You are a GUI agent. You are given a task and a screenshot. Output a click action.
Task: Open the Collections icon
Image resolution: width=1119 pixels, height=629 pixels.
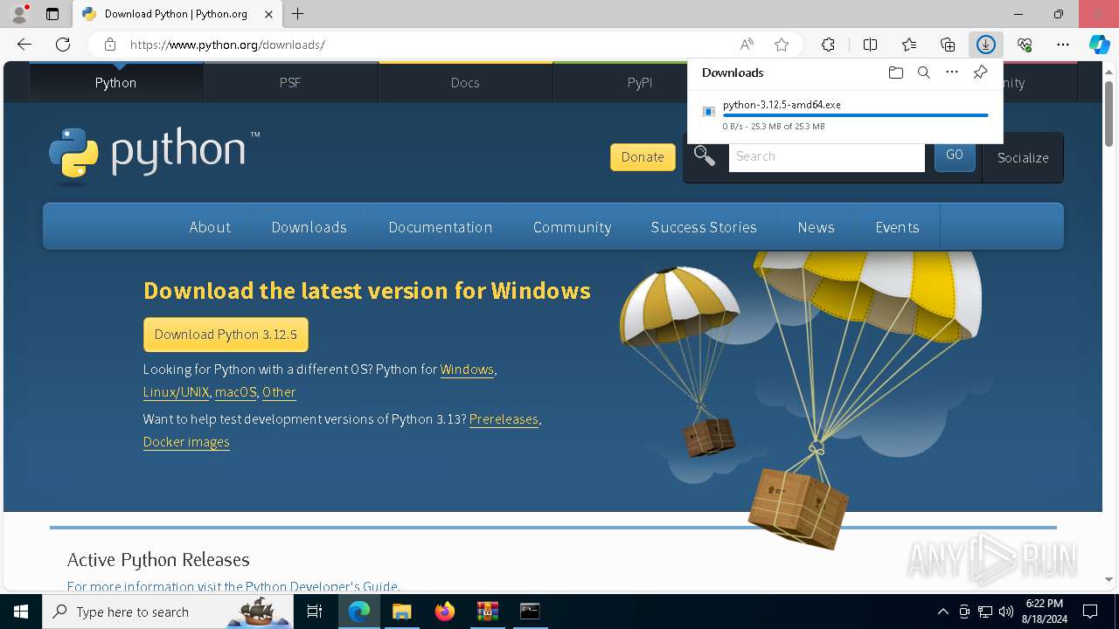tap(948, 45)
